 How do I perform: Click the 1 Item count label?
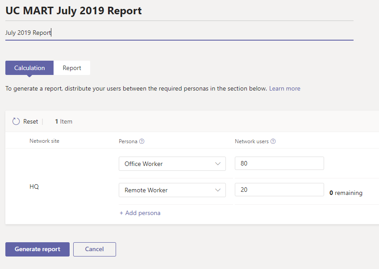coord(63,121)
